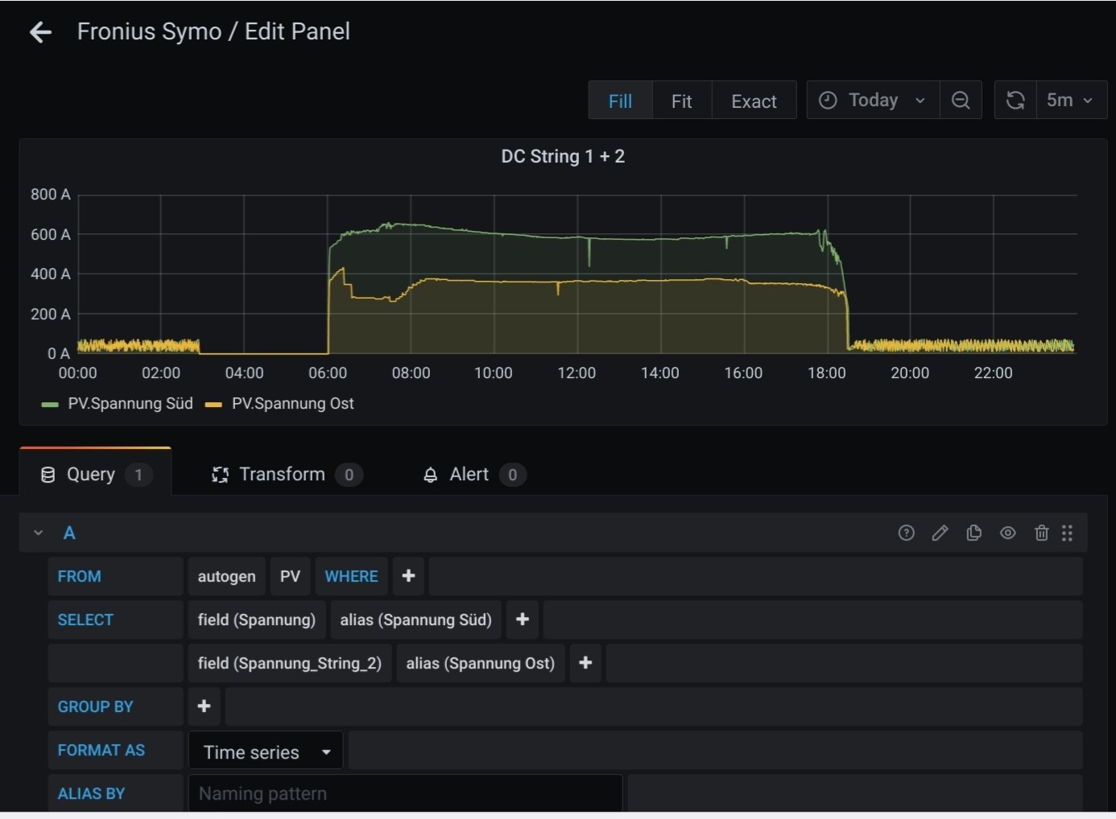Open query help icon for query A
The height and width of the screenshot is (819, 1116).
906,533
